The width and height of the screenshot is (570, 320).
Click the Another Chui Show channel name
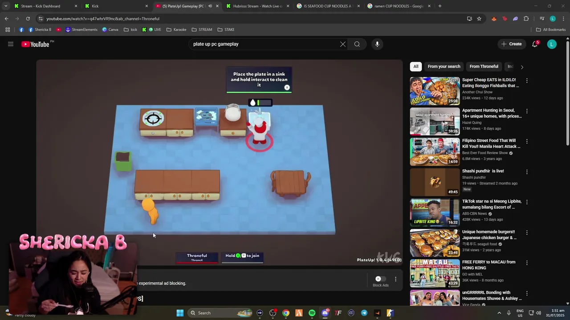click(x=477, y=92)
